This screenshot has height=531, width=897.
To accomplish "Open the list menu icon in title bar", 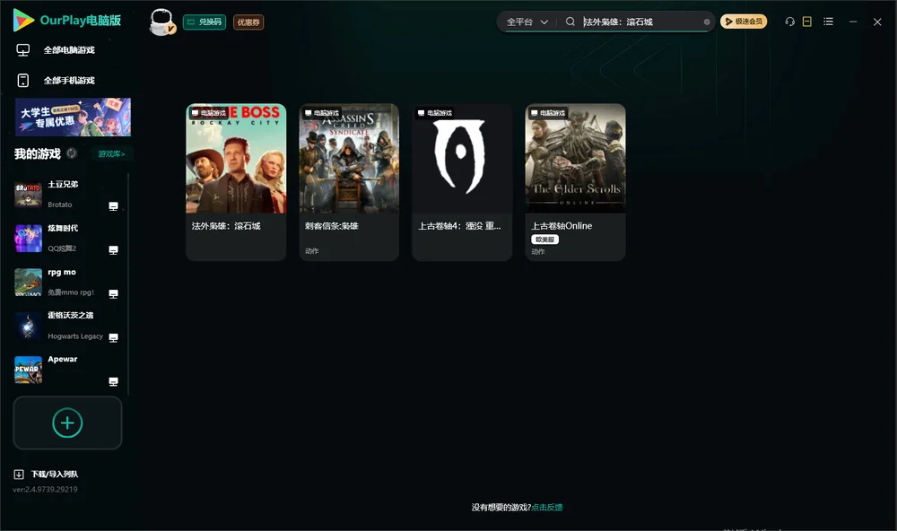I will click(x=828, y=22).
